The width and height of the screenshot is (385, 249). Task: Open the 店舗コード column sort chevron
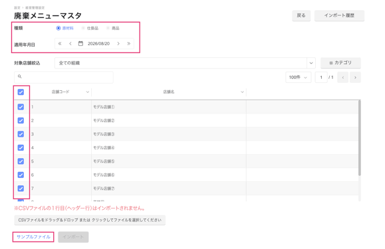87,92
